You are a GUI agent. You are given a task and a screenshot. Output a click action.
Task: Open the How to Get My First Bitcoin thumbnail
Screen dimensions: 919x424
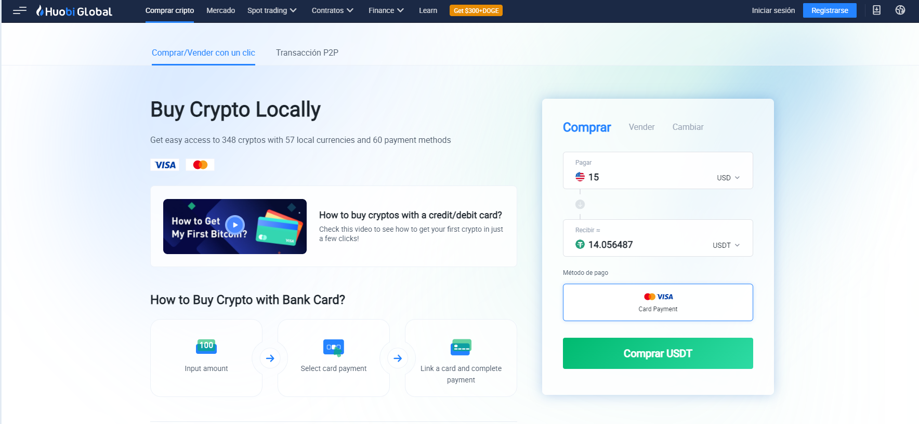pyautogui.click(x=235, y=227)
